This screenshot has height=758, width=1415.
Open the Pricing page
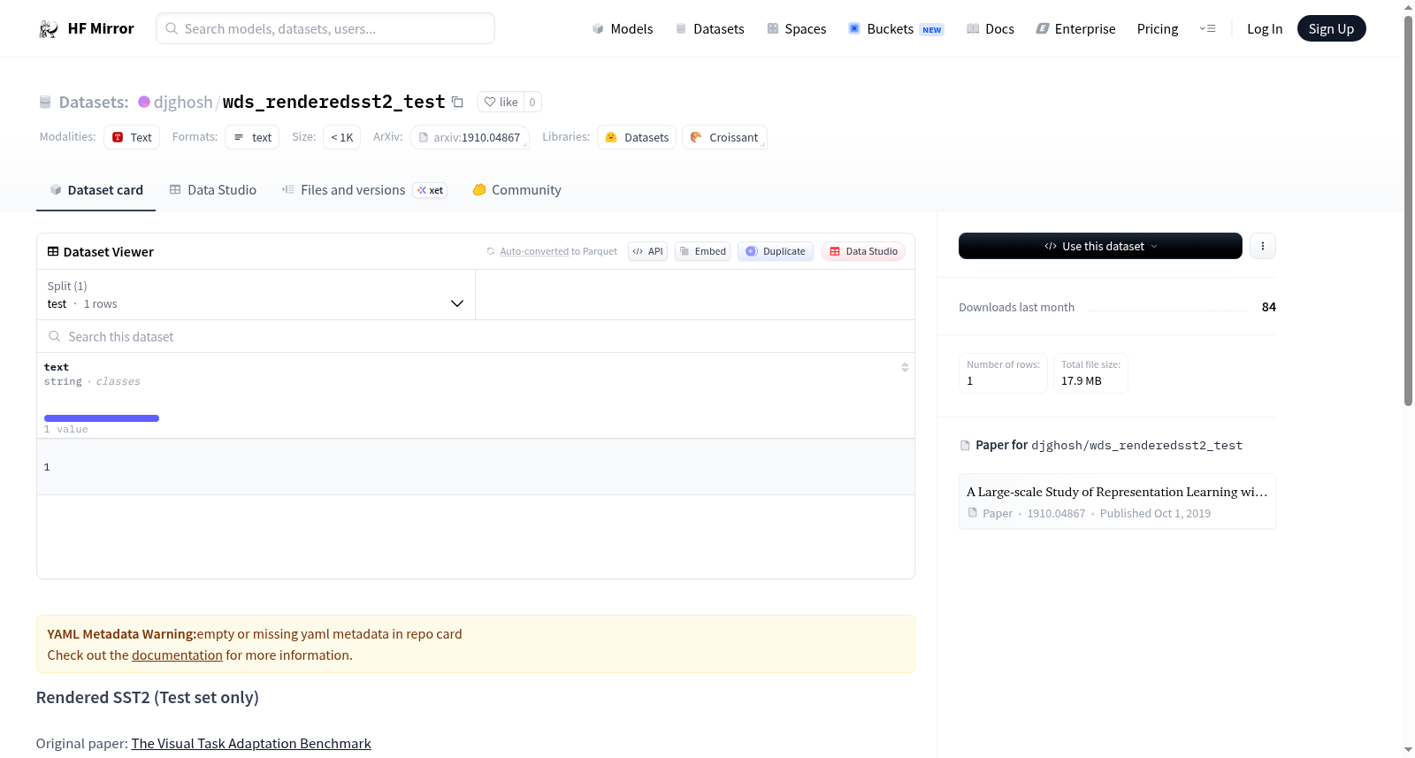point(1158,28)
